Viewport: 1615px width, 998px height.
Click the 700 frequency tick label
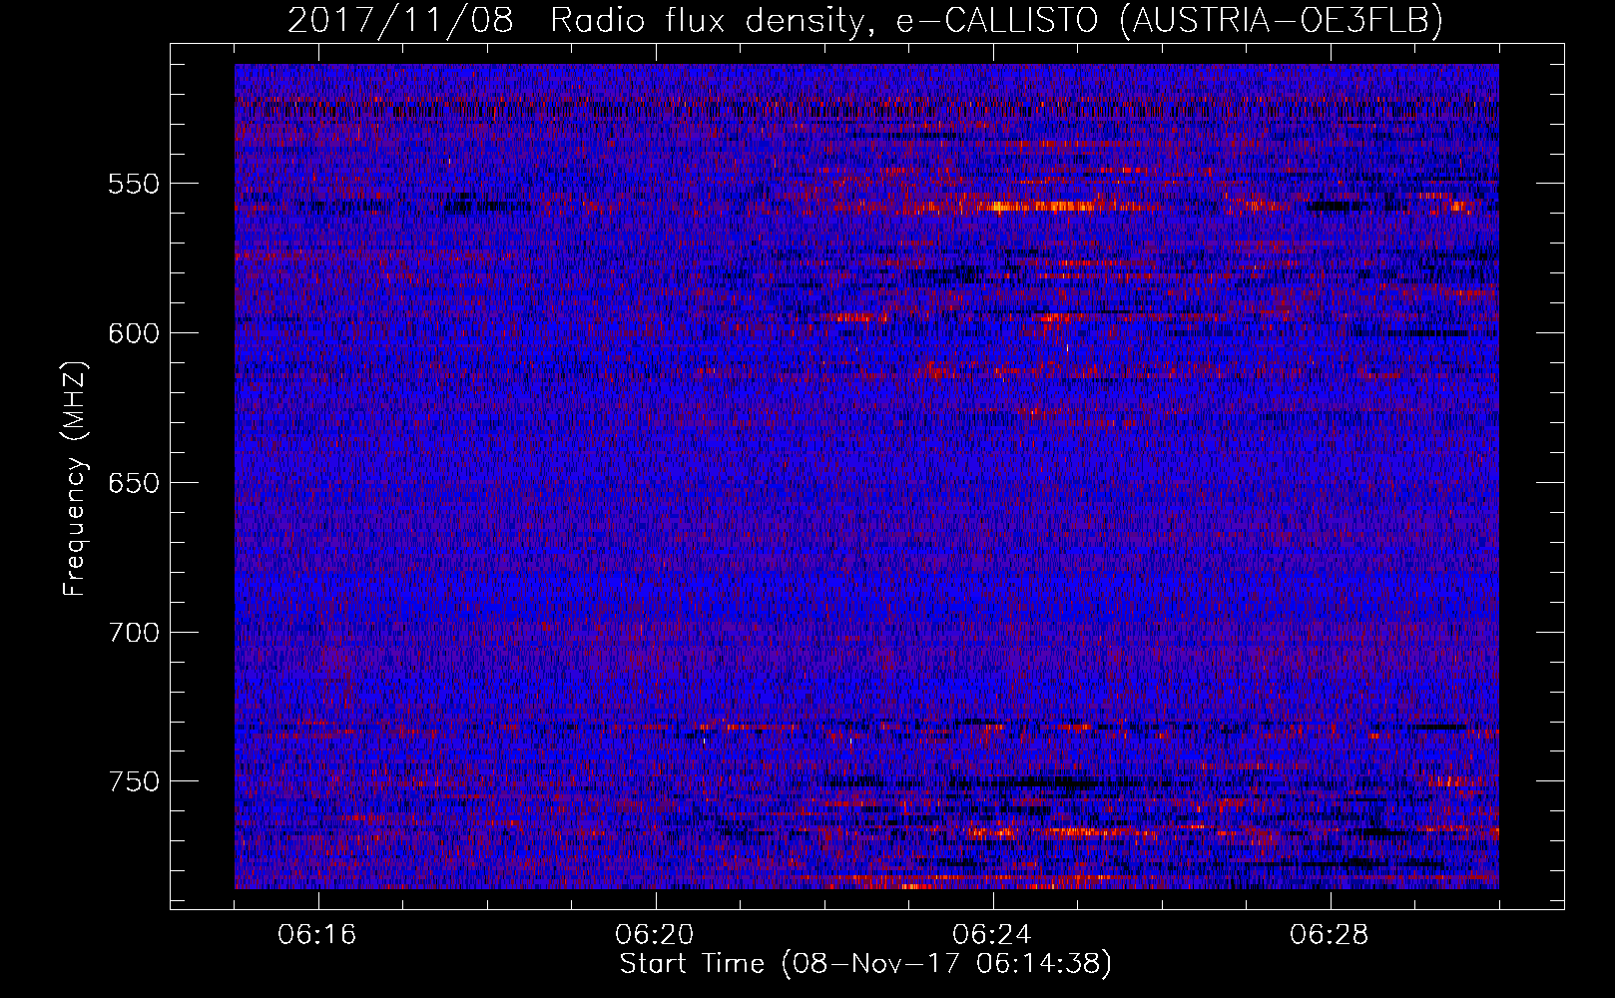pyautogui.click(x=134, y=633)
